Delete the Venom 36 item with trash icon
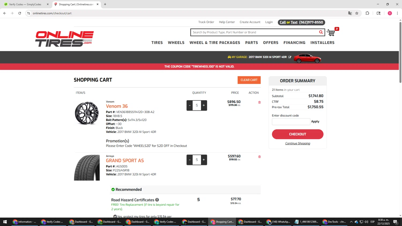The image size is (402, 226). pos(259,102)
